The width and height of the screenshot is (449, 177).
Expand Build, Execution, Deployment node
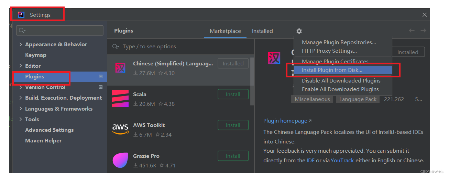21,98
